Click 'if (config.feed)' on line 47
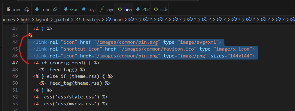Image resolution: width=295 pixels, height=111 pixels. pyautogui.click(x=64, y=63)
